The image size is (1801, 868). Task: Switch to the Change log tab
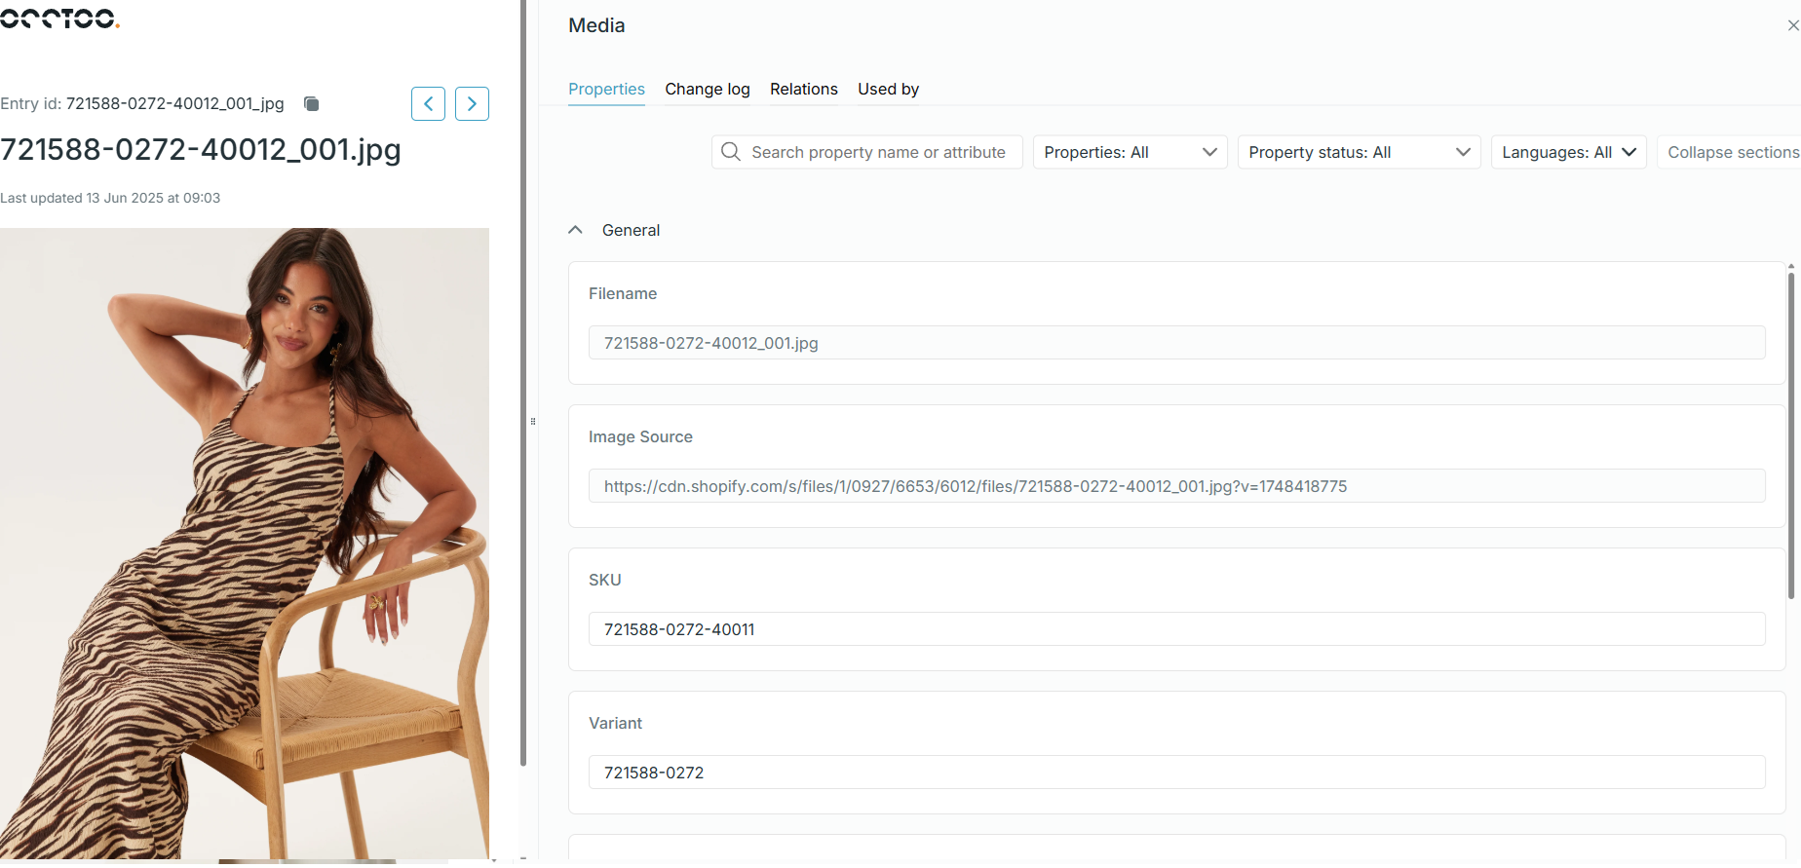[707, 90]
